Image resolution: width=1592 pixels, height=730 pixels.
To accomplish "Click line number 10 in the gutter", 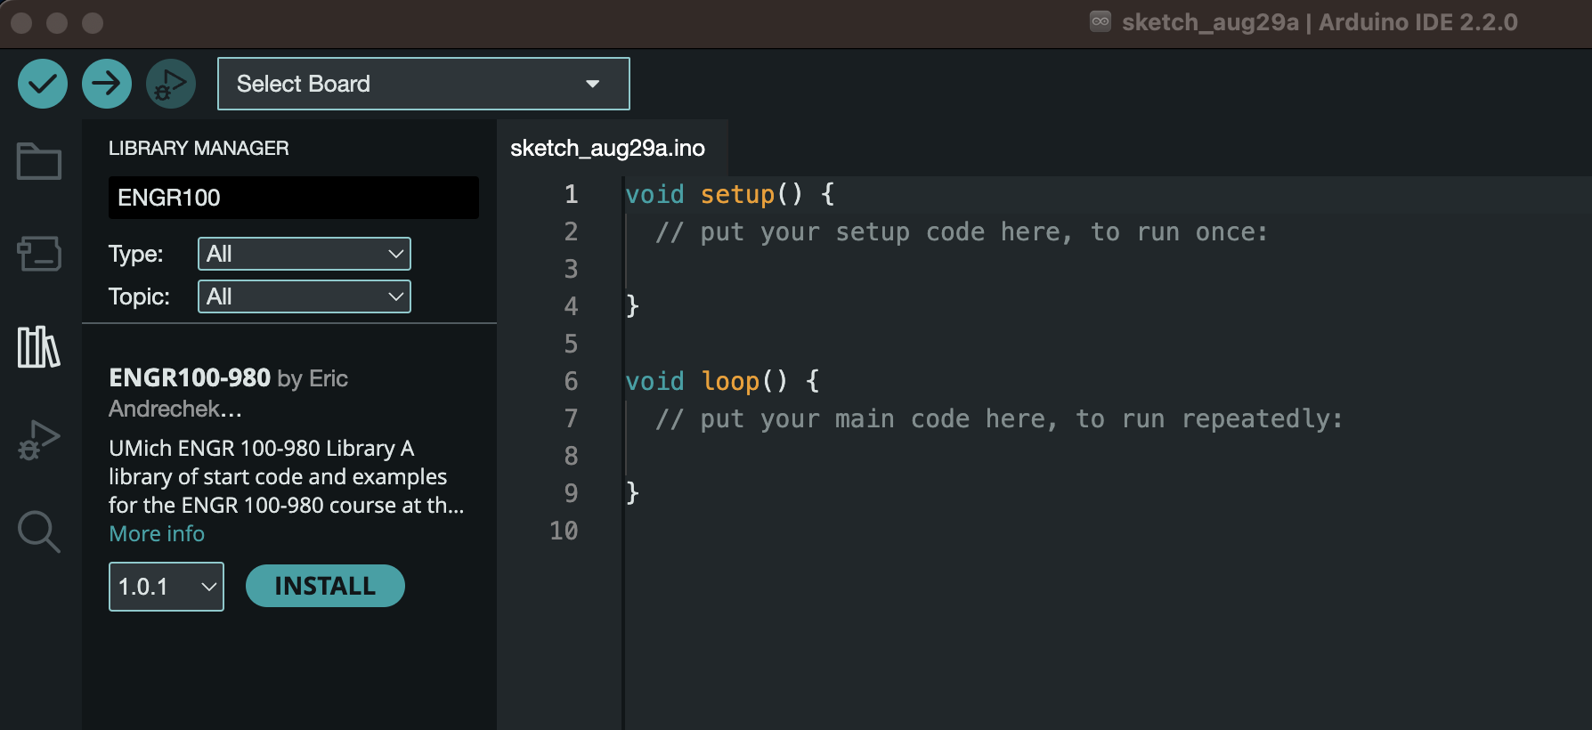I will click(x=564, y=531).
